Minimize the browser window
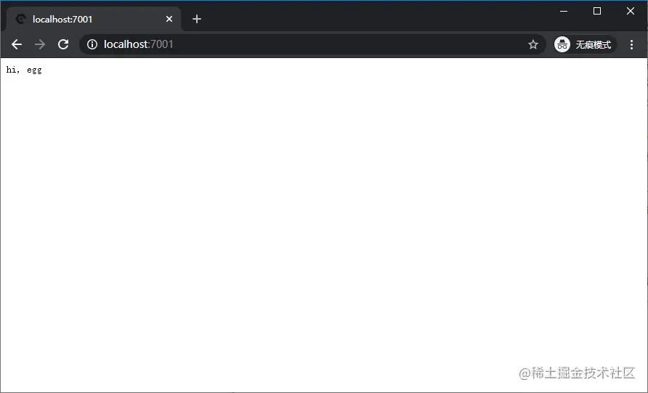 pos(564,11)
